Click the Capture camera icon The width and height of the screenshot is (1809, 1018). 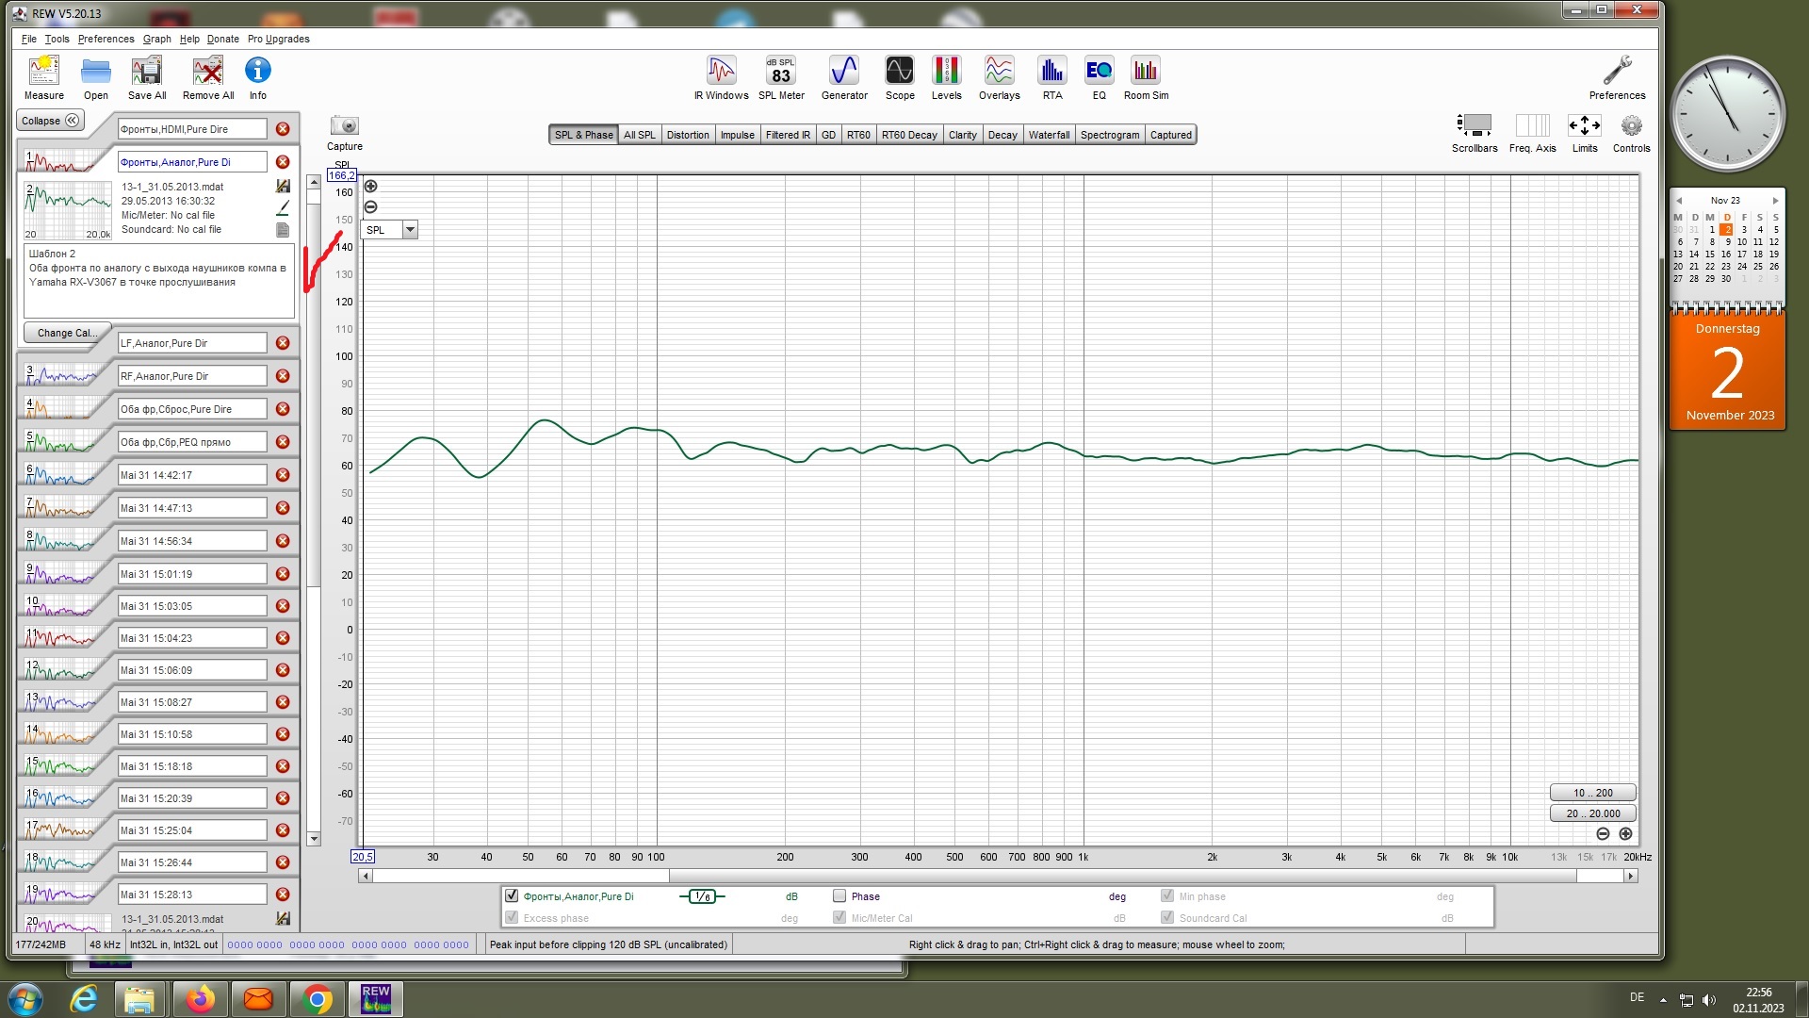click(344, 126)
